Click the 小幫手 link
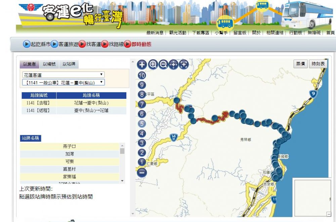This screenshot has width=336, height=222. [x=221, y=33]
